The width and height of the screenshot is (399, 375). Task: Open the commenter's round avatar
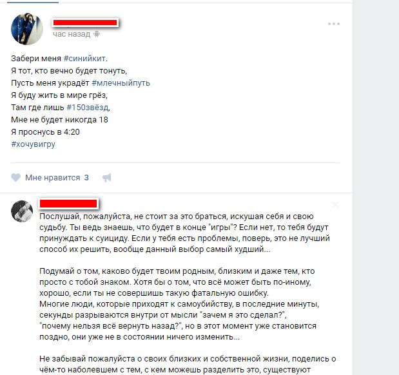(22, 211)
